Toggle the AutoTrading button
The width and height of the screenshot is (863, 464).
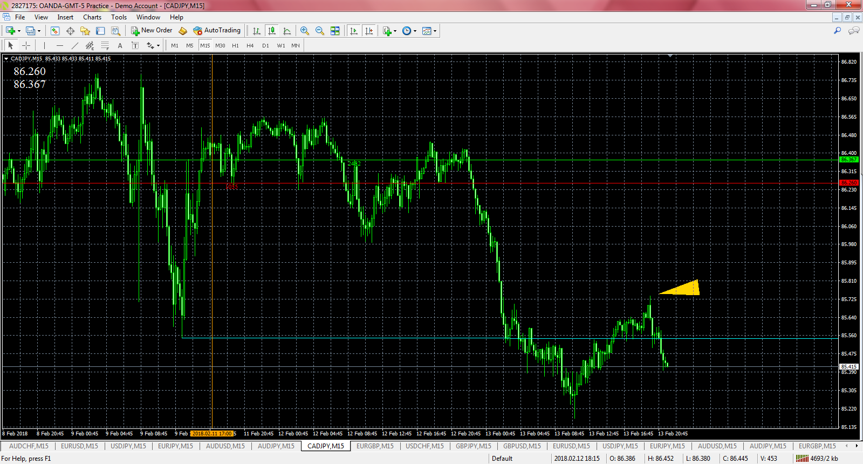pos(217,31)
